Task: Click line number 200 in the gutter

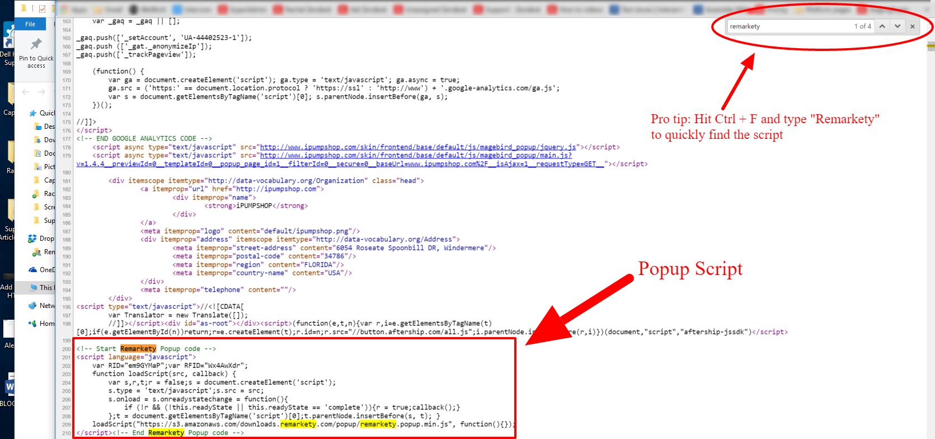Action: click(67, 349)
